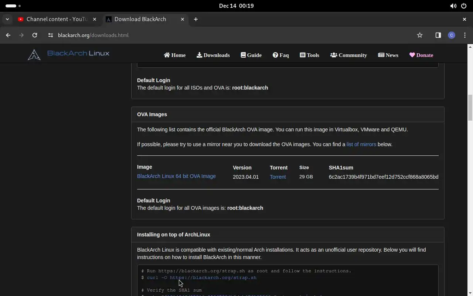Click the 29 GB size value
Screen dimensions: 473x296
point(306,177)
